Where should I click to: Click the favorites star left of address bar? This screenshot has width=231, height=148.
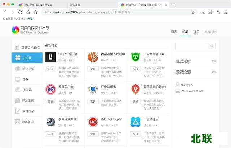[36, 12]
